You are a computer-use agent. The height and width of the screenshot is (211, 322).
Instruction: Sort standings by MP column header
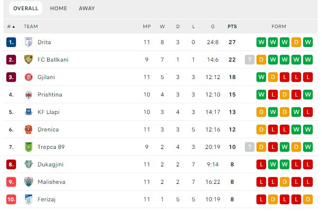pos(147,27)
